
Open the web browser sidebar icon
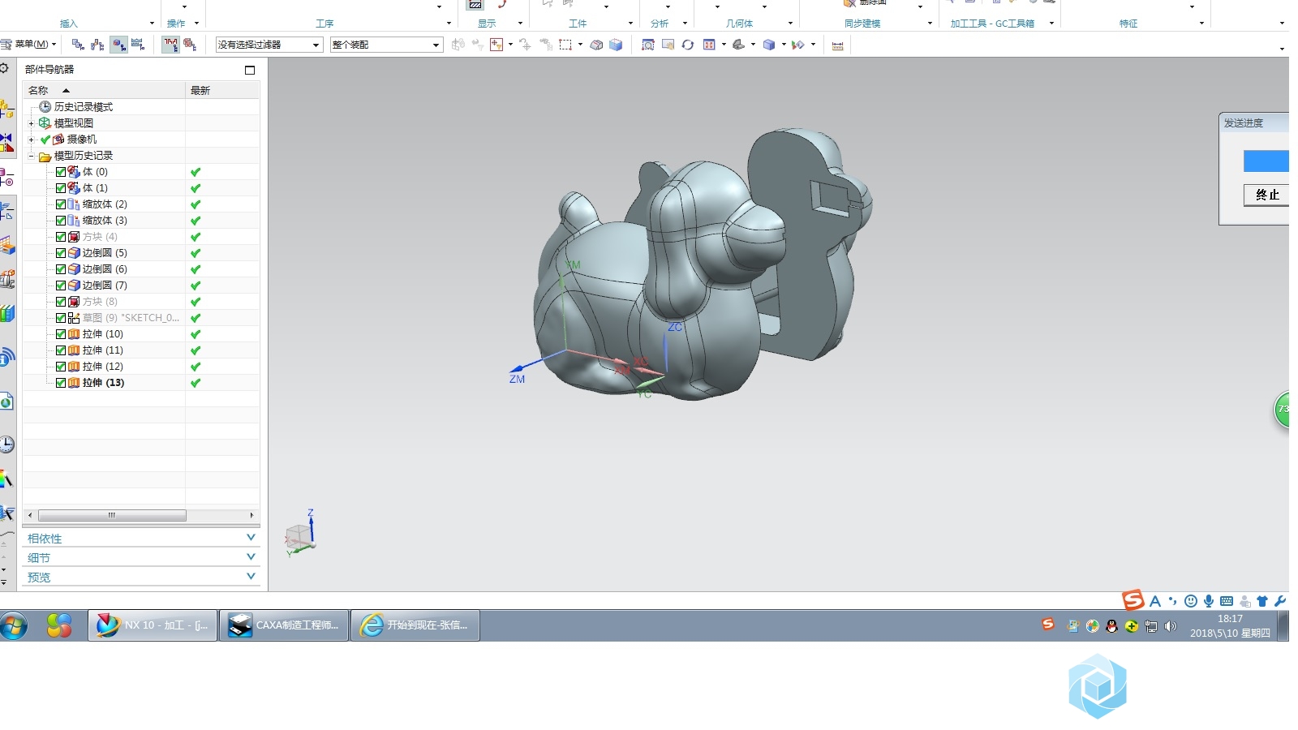coord(6,401)
